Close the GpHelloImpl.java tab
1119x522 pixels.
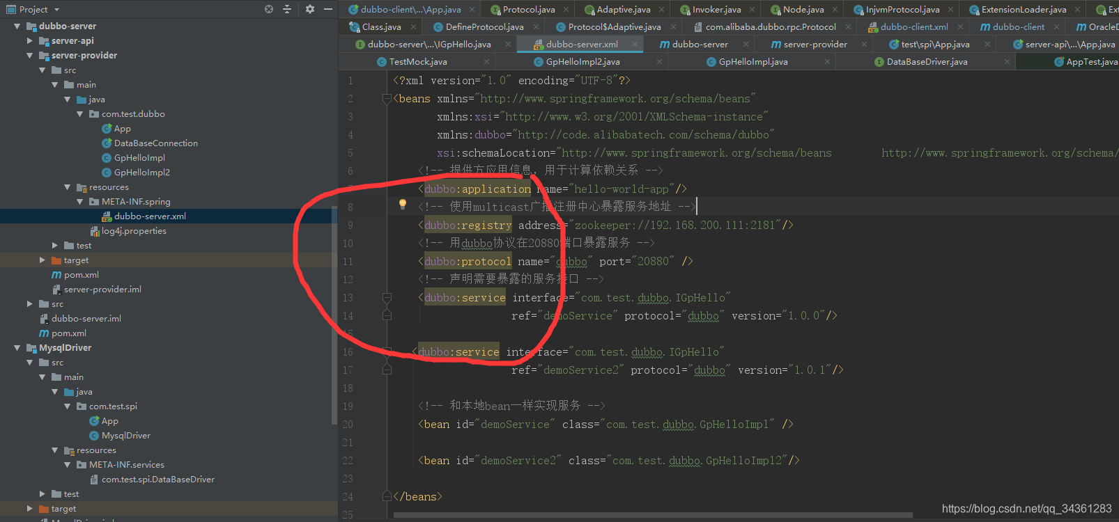click(827, 62)
